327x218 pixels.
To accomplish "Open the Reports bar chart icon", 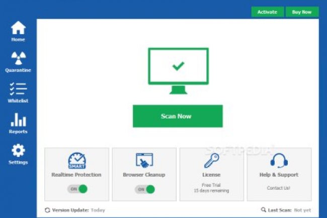I will [18, 120].
